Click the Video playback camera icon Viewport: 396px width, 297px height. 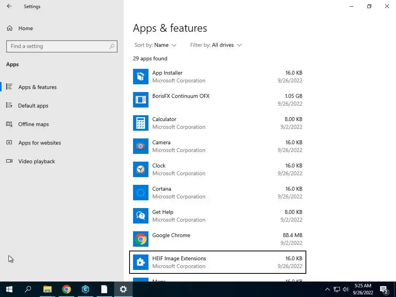(9, 161)
